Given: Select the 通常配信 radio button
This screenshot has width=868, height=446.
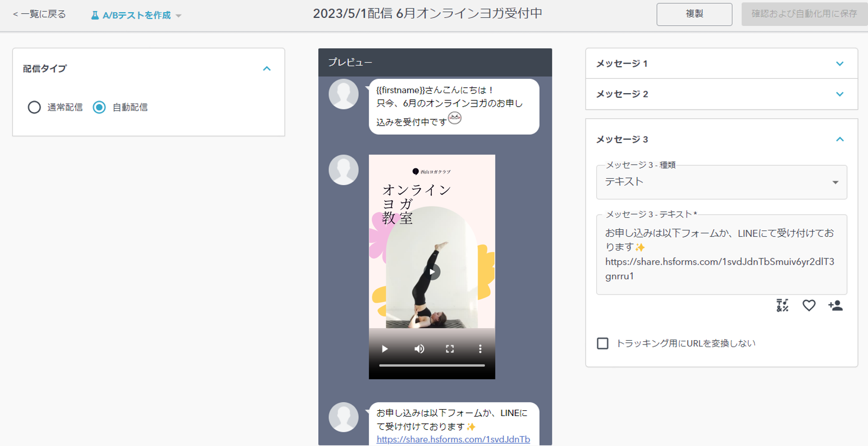Looking at the screenshot, I should 34,107.
